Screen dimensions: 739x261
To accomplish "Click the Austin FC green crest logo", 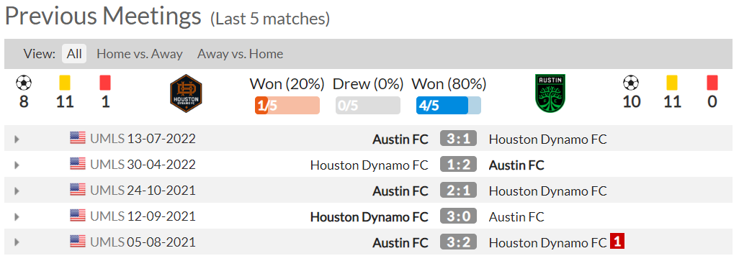I will pyautogui.click(x=550, y=92).
